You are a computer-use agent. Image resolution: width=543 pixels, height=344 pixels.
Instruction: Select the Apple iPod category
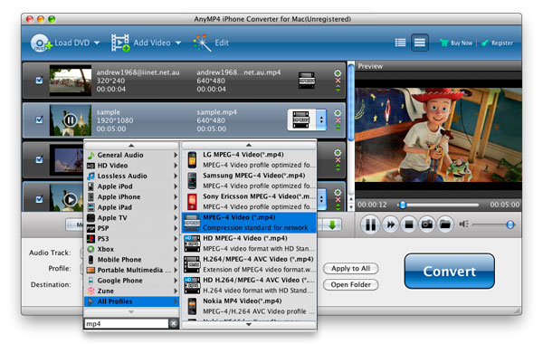point(131,186)
